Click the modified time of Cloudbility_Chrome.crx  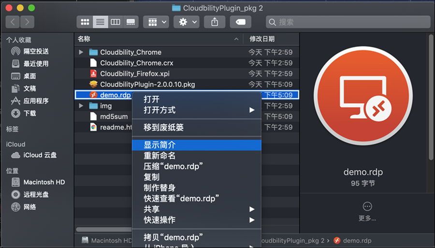click(271, 63)
